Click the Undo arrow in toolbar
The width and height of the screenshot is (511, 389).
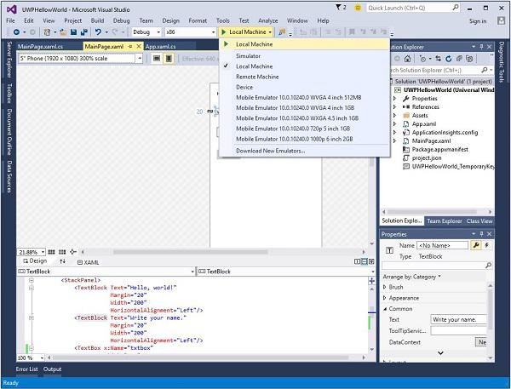click(x=100, y=32)
